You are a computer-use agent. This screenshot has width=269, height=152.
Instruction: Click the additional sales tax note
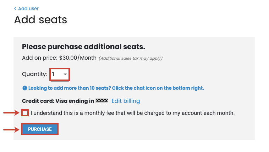click(x=131, y=58)
